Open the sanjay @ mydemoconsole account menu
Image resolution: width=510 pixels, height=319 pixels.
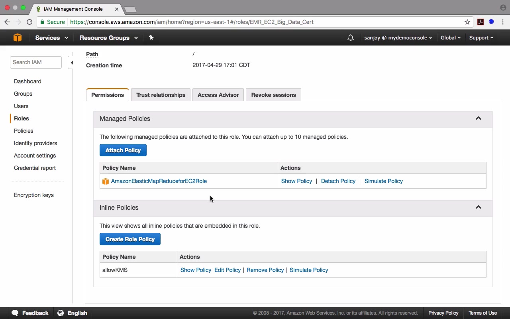pyautogui.click(x=398, y=38)
